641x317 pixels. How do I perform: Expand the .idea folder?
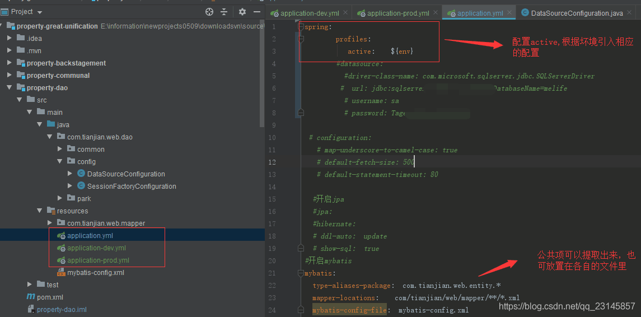[x=10, y=39]
